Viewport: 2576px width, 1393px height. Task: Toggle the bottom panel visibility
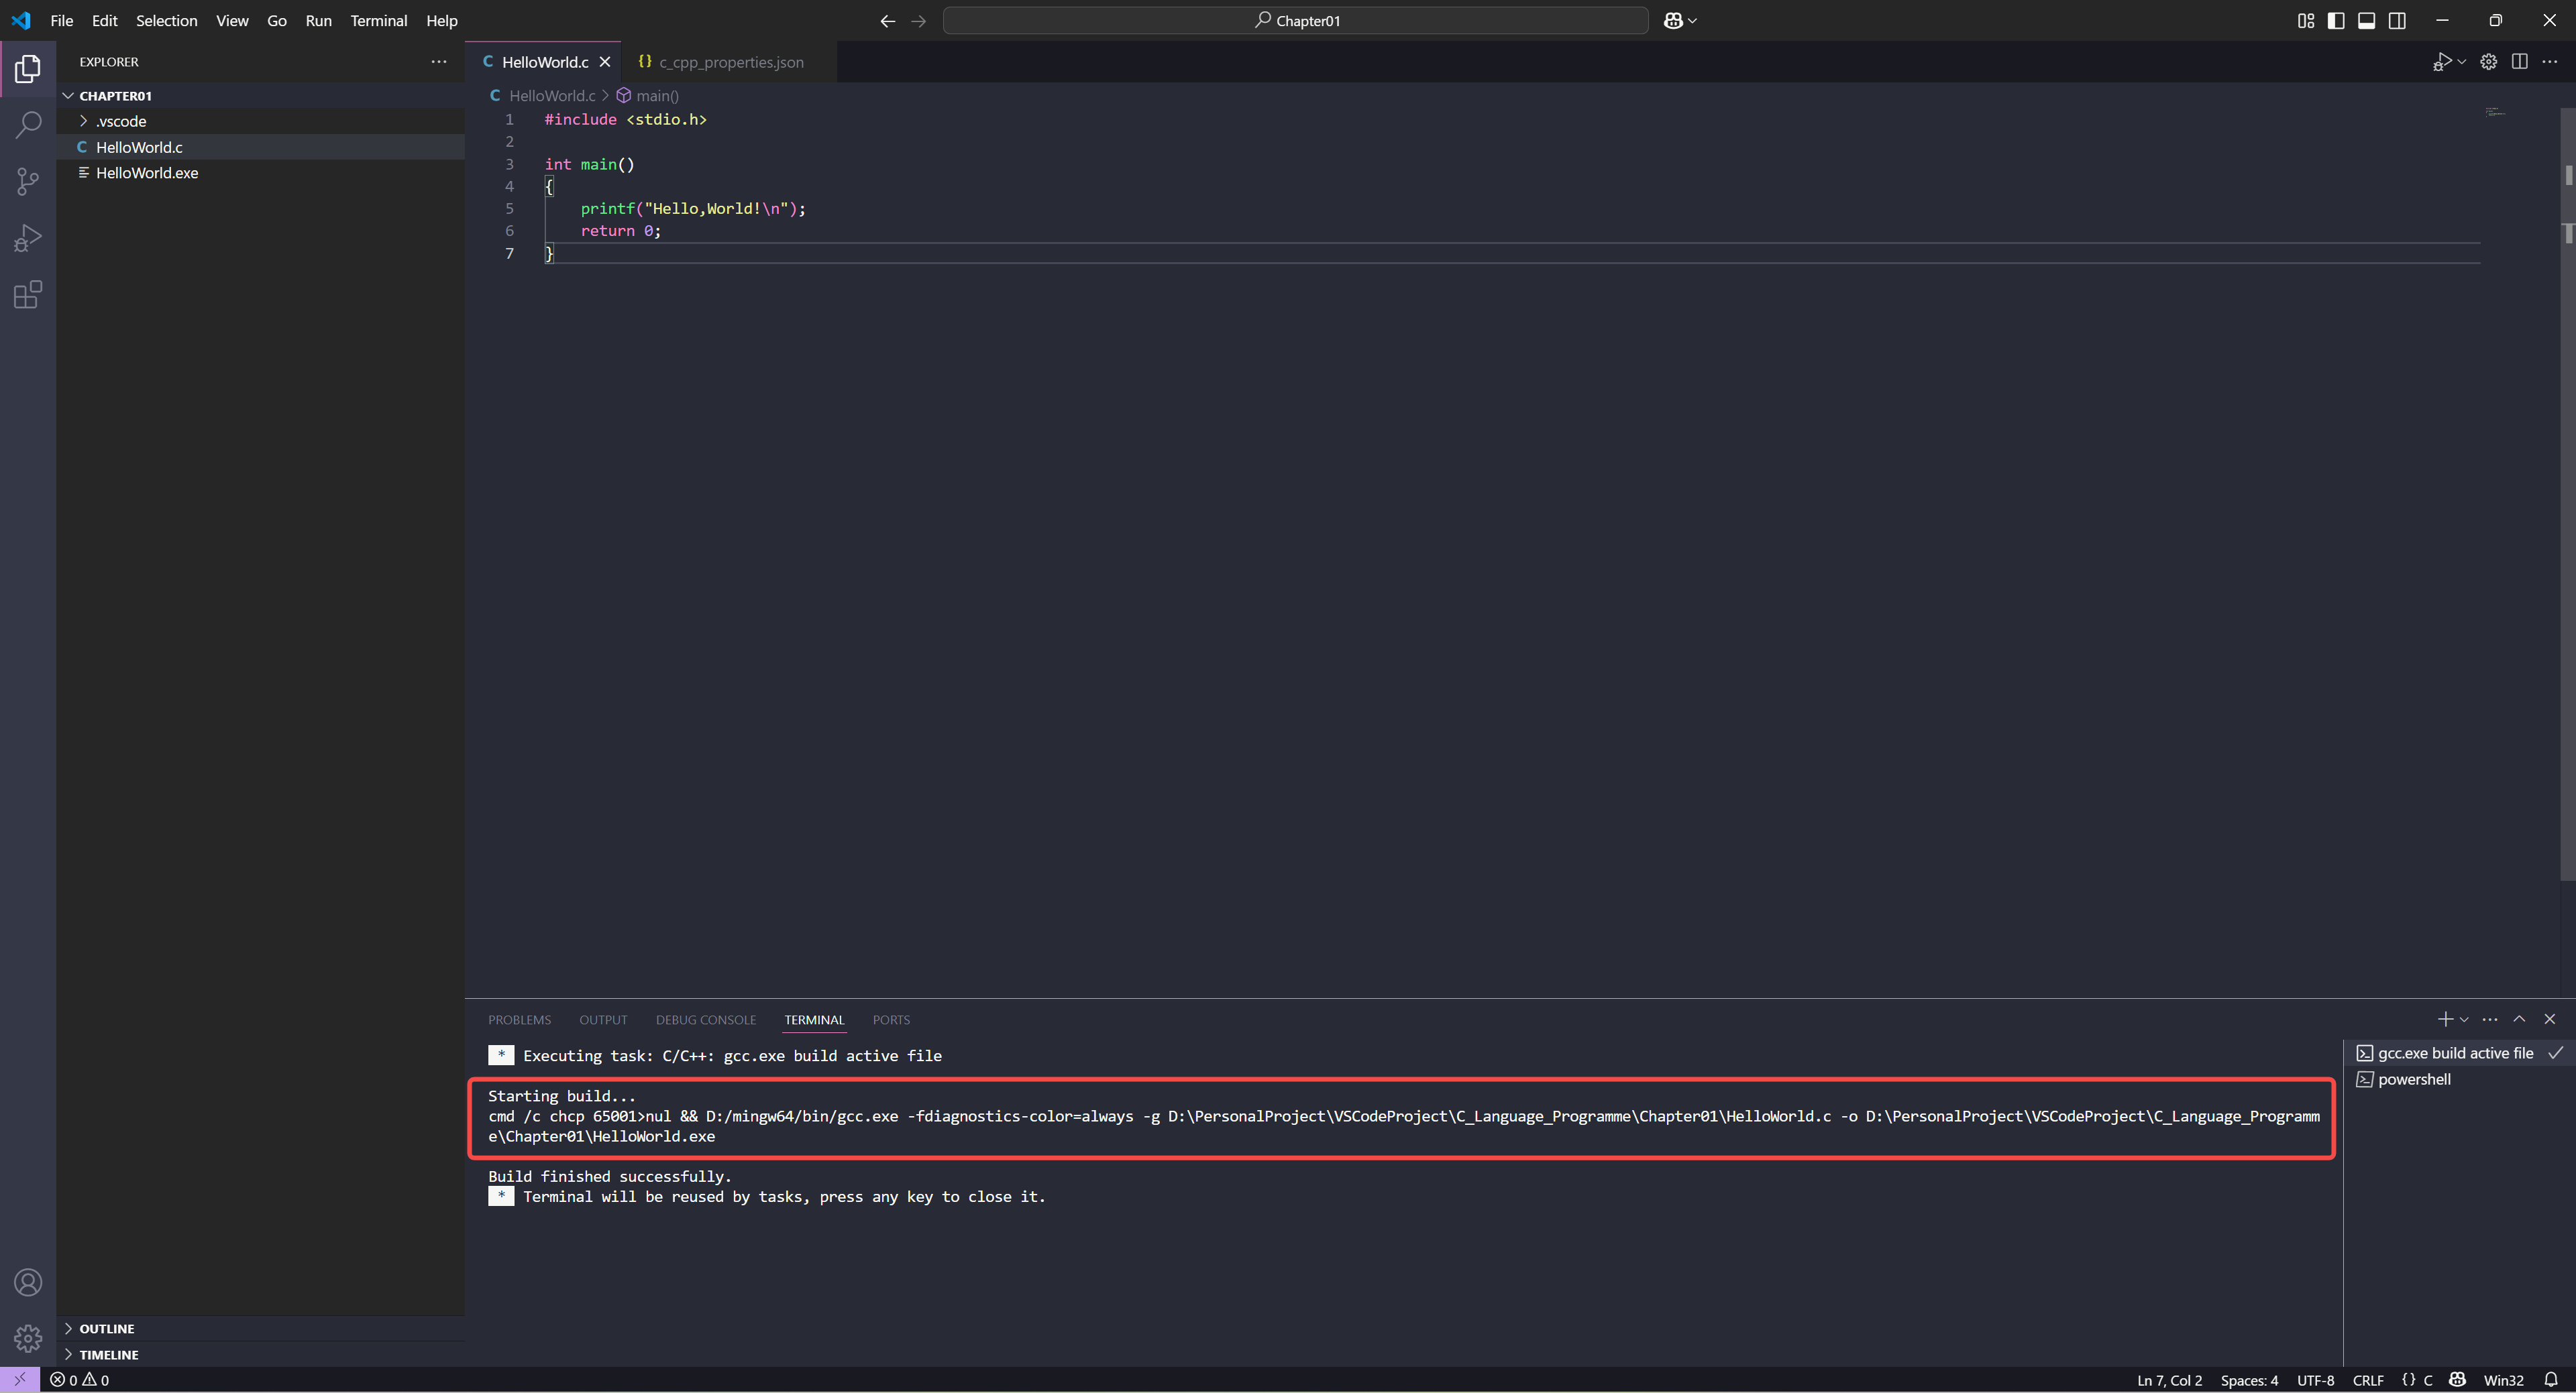click(2366, 21)
